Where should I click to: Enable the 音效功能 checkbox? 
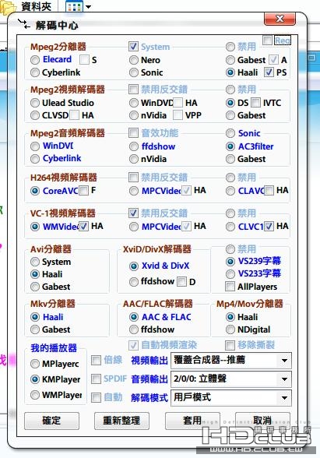pyautogui.click(x=133, y=133)
